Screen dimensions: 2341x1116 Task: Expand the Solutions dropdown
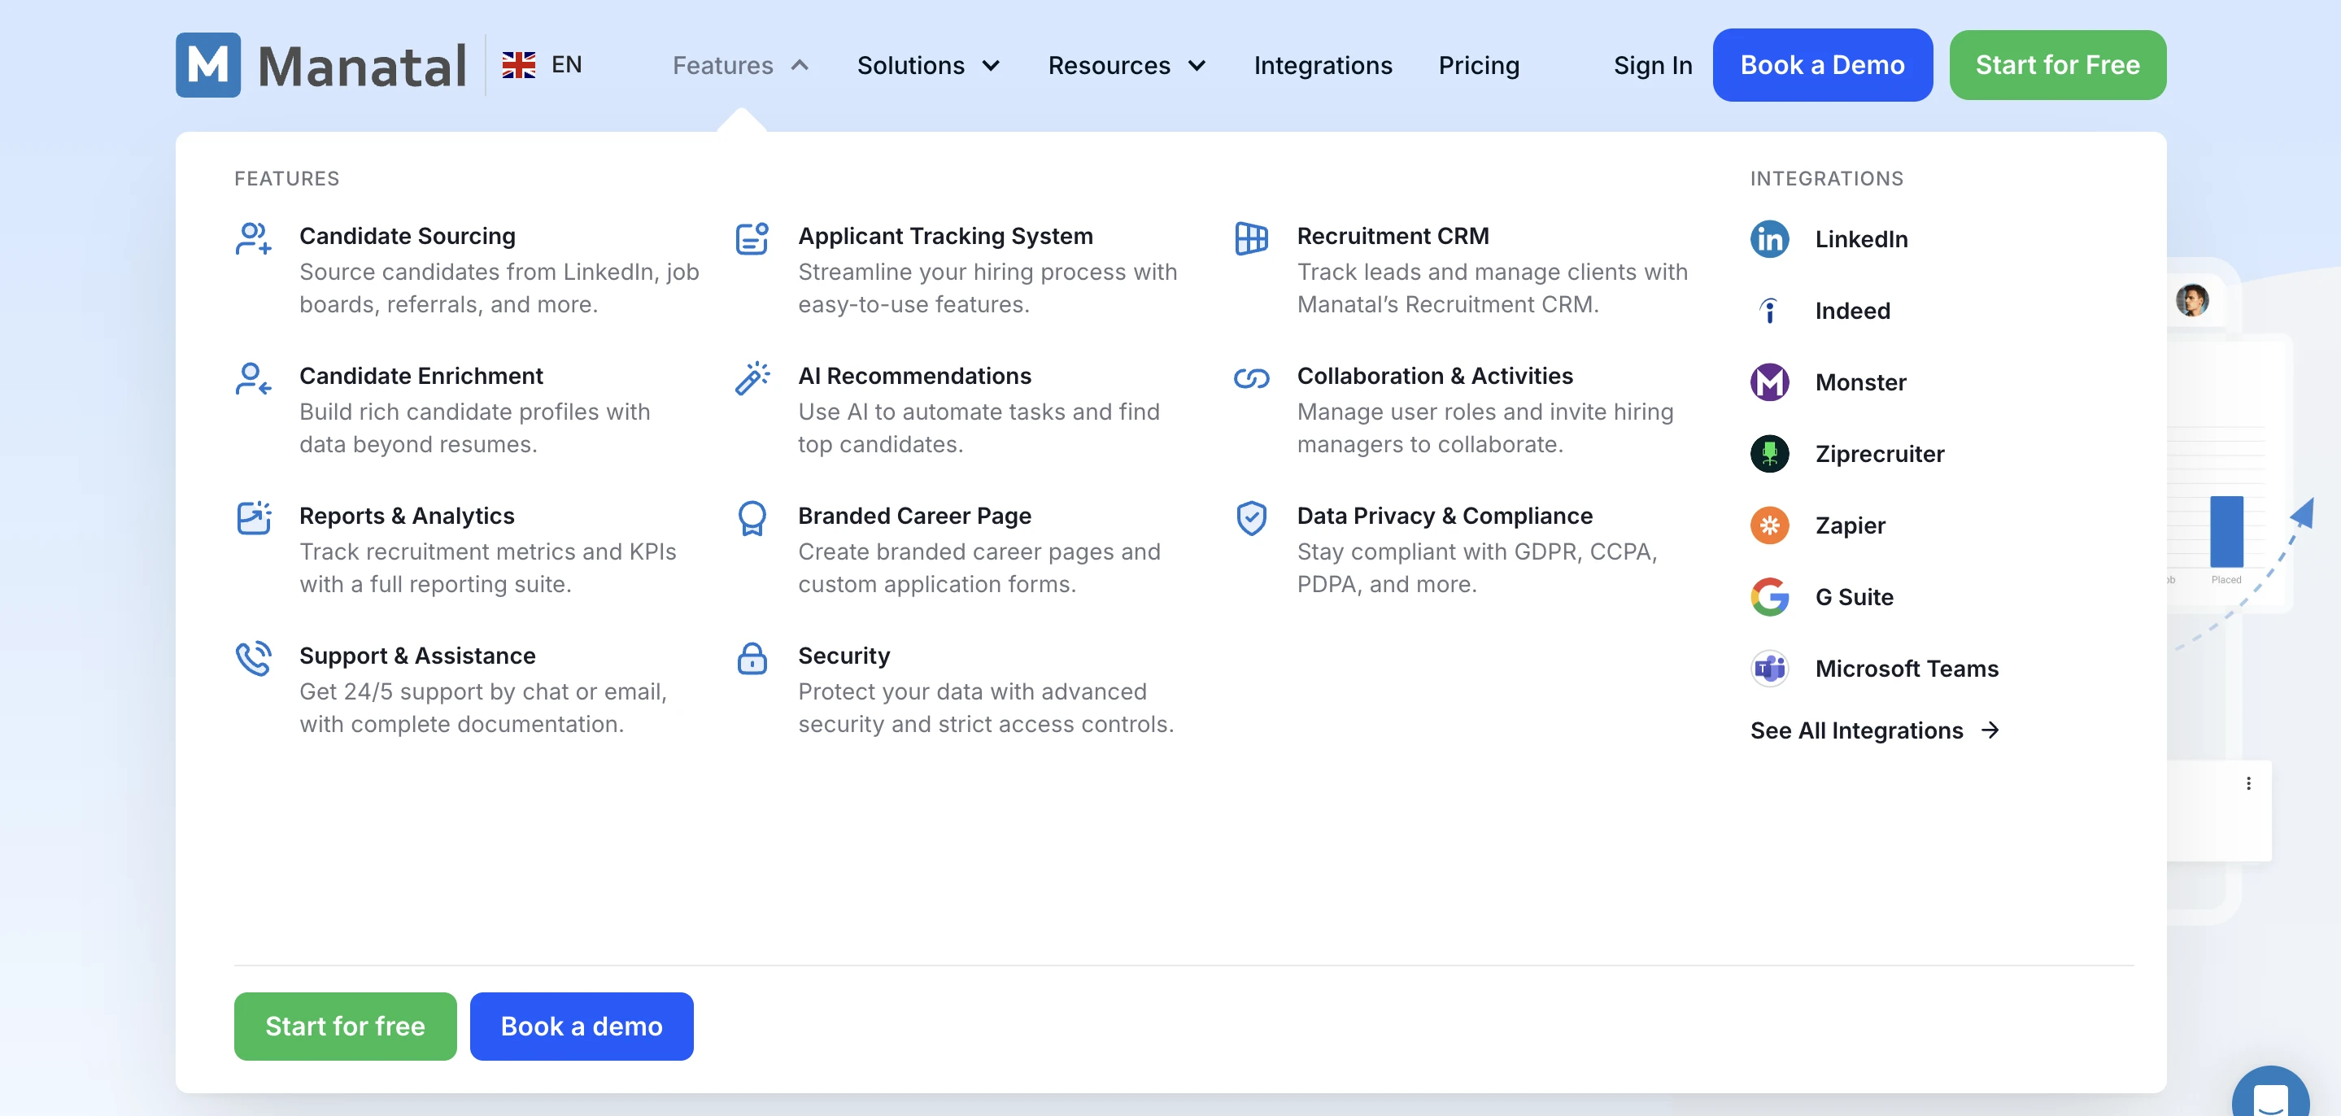click(x=928, y=65)
